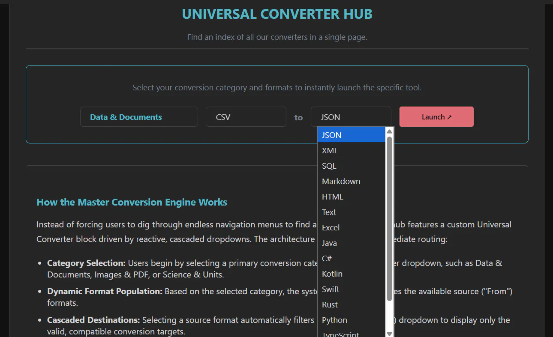
Task: Select Java from the list
Action: tap(352, 243)
